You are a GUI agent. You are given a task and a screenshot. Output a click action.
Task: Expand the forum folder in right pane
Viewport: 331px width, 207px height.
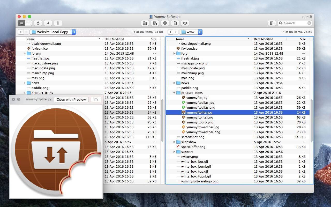click(x=174, y=54)
